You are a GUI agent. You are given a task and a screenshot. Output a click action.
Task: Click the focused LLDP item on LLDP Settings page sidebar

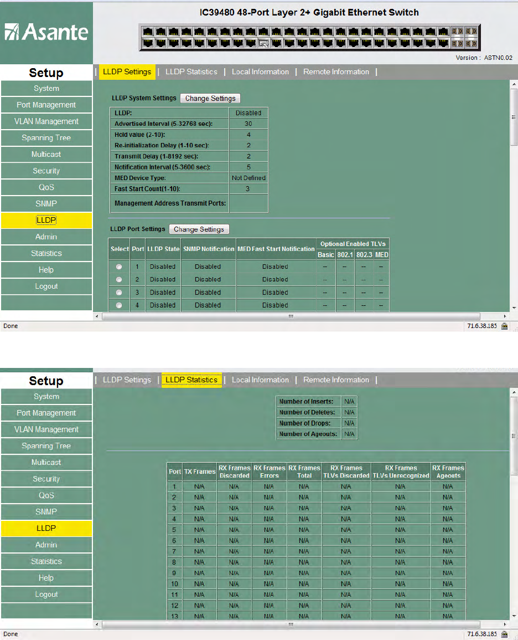(x=46, y=221)
